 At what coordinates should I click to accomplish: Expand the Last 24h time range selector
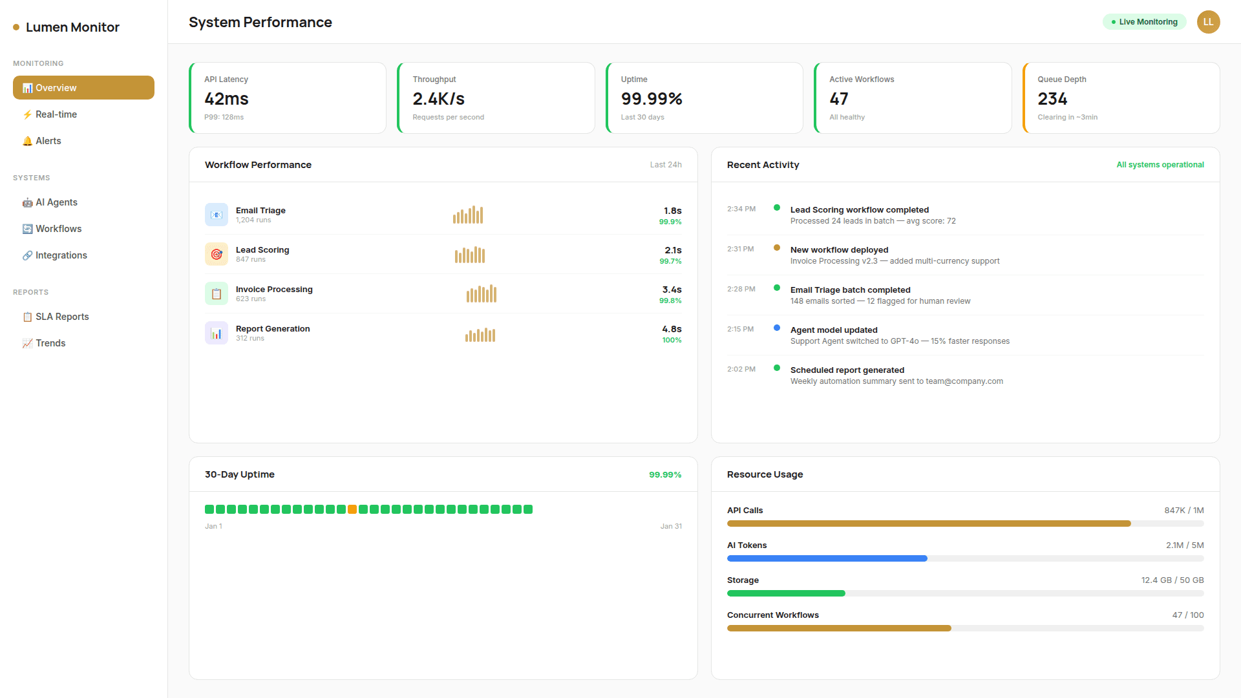(x=666, y=164)
